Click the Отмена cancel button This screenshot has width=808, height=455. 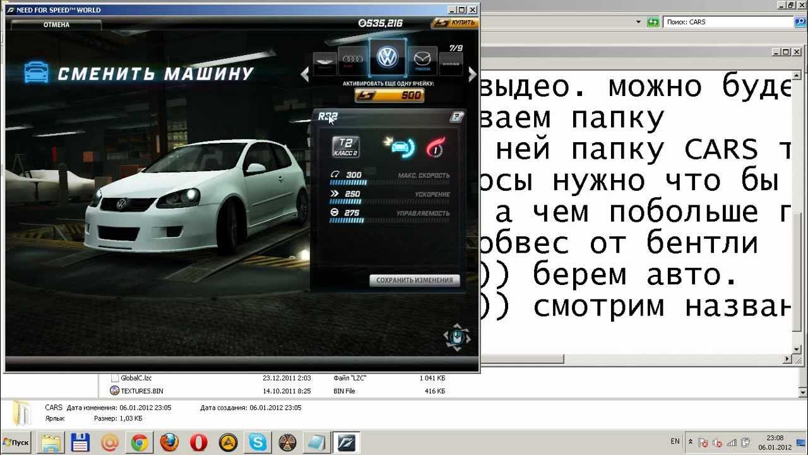56,25
